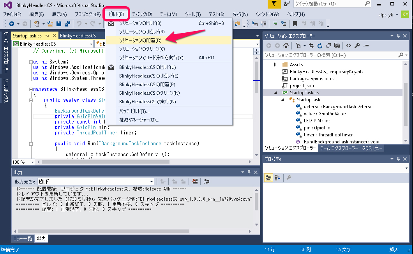Click the New Project toolbar icon
The height and width of the screenshot is (254, 413).
(37, 24)
